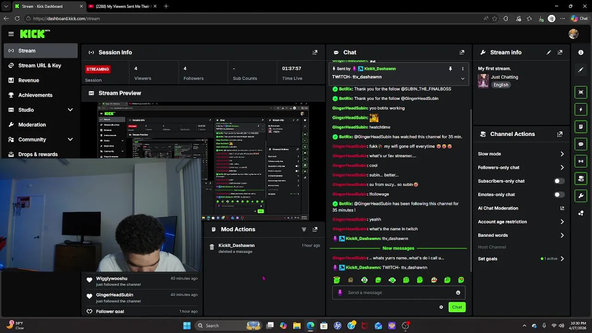592x333 pixels.
Task: Open a new browser tab
Action: [166, 6]
